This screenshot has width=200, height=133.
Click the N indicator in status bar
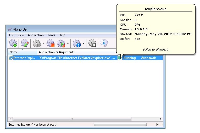157,124
